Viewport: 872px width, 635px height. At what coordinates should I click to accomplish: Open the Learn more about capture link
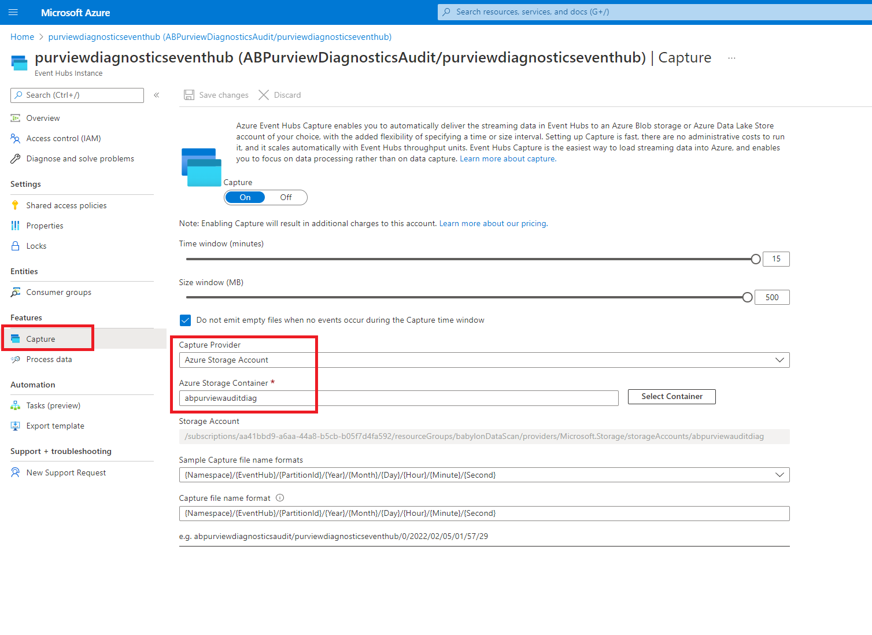(507, 158)
